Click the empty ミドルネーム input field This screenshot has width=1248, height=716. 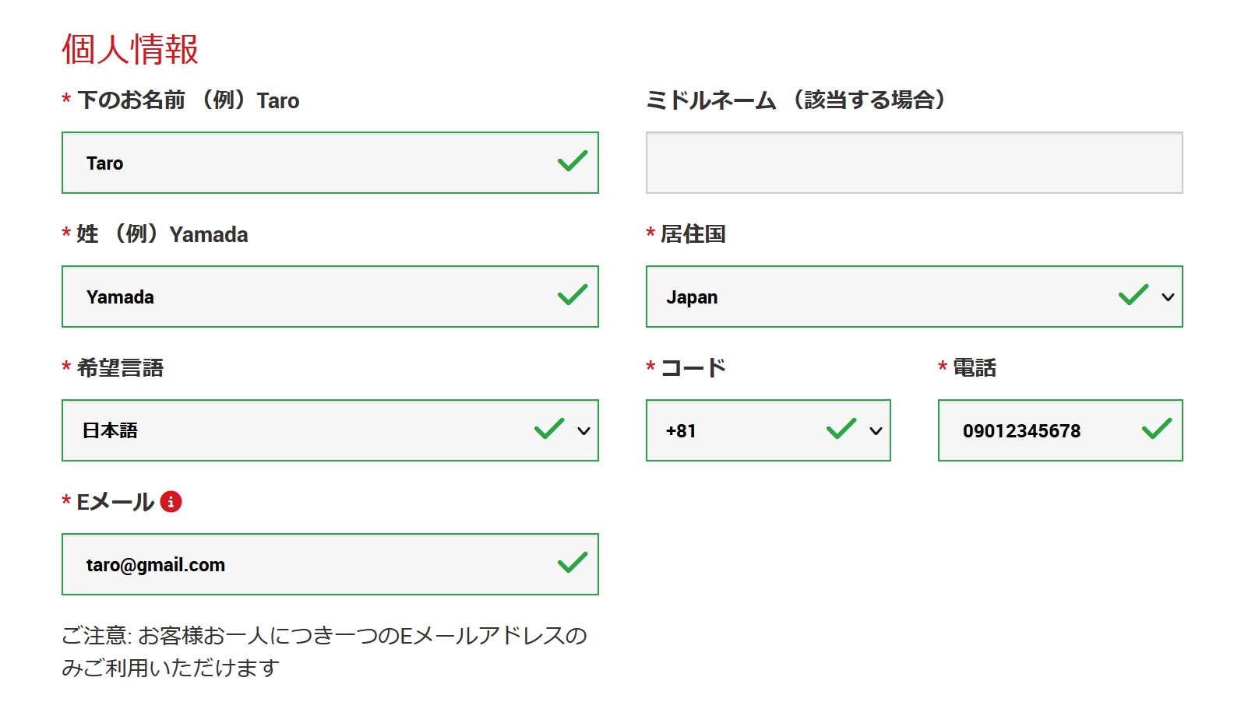pyautogui.click(x=915, y=163)
